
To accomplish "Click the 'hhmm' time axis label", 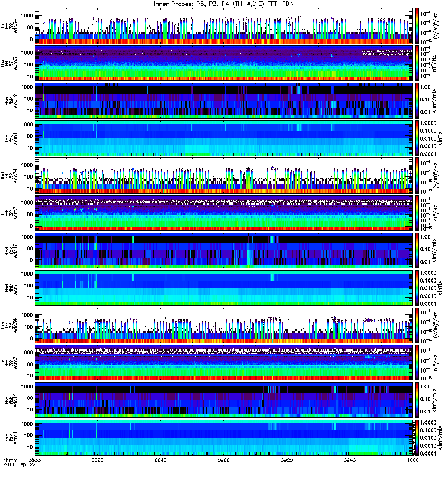I will [10, 460].
